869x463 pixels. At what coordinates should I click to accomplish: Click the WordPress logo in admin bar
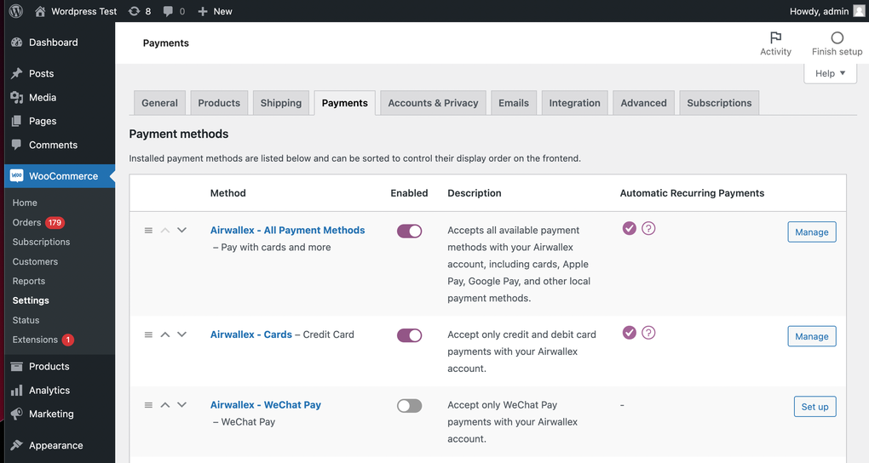pos(15,11)
